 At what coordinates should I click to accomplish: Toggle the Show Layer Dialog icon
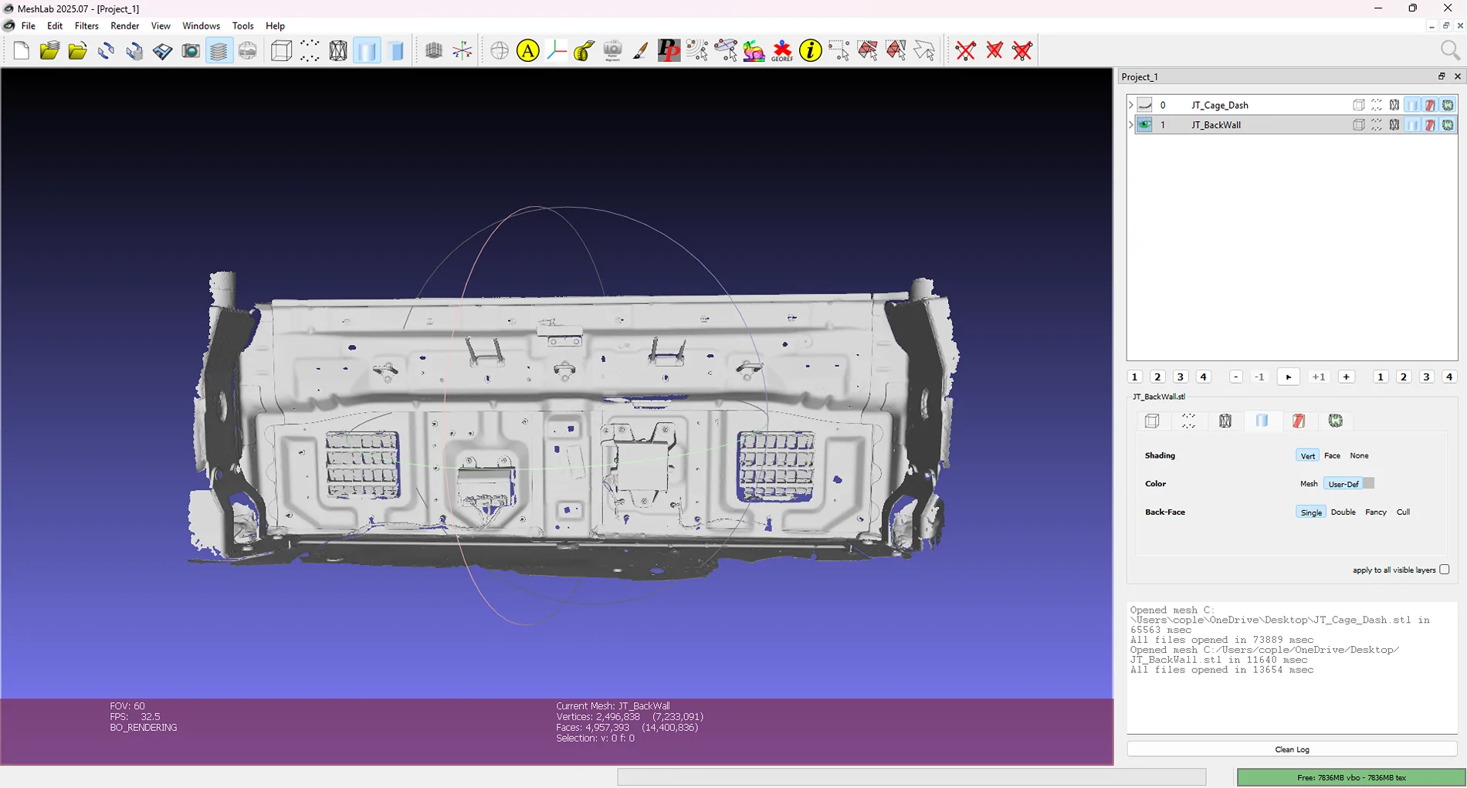coord(219,52)
